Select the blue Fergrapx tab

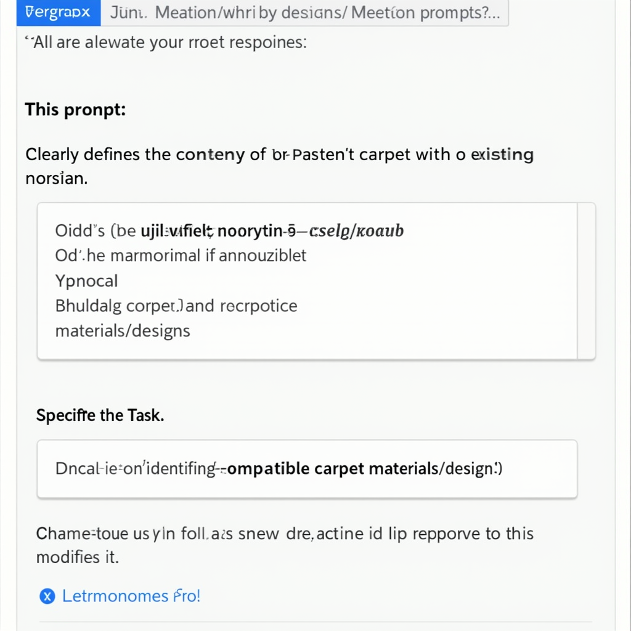pos(59,12)
